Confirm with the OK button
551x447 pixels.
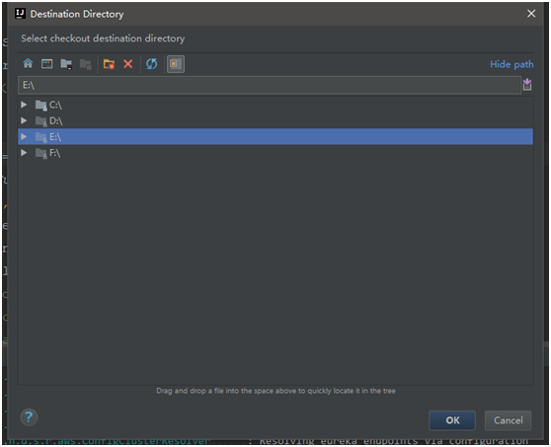coord(452,420)
